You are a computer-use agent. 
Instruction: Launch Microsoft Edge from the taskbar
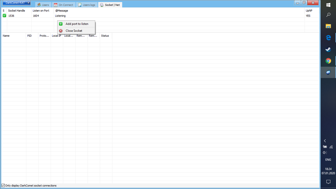coord(328,38)
